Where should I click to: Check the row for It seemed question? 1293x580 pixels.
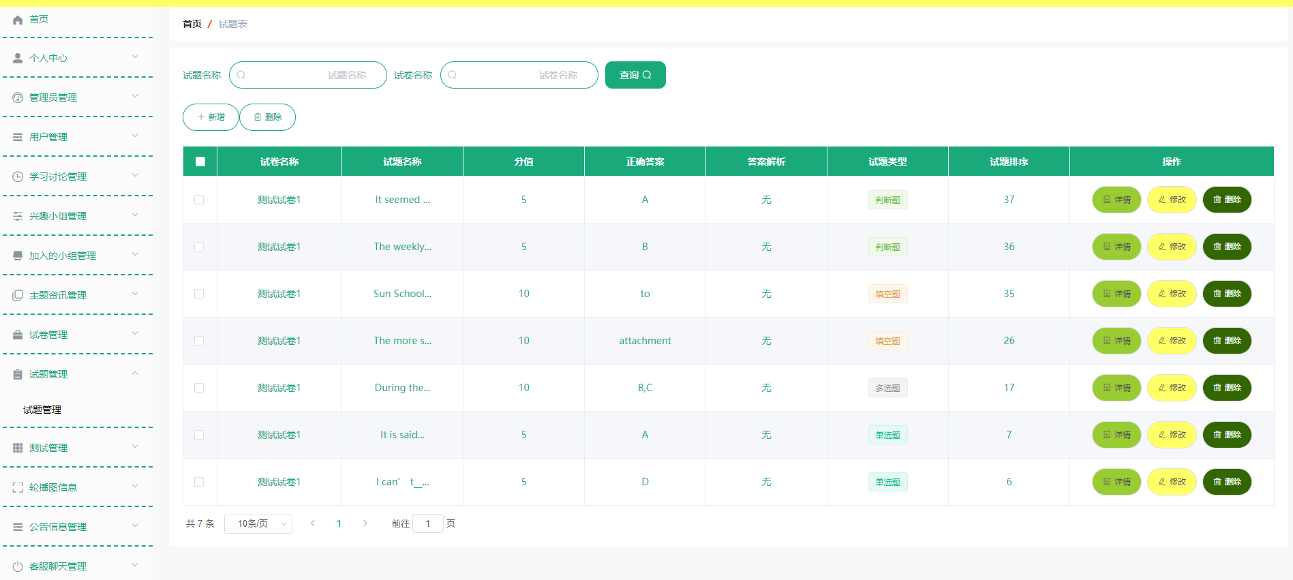(199, 200)
